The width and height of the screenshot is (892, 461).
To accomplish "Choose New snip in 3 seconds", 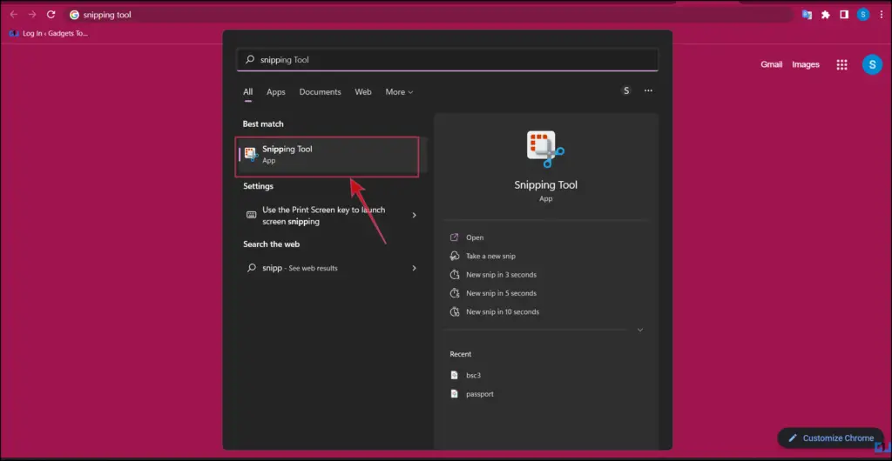I will tap(501, 275).
